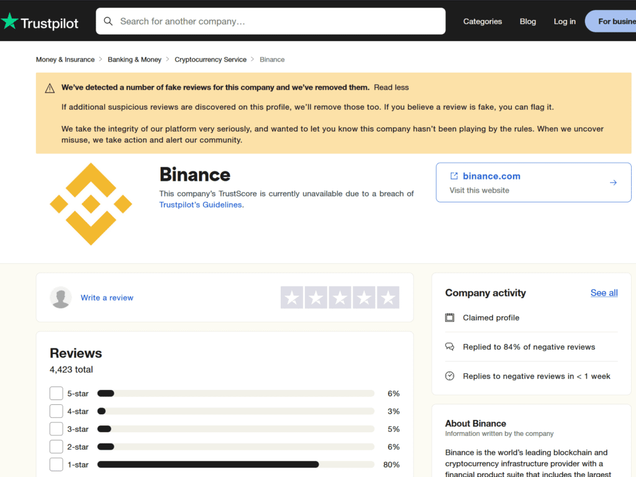Open the Categories menu
This screenshot has height=477, width=636.
482,21
